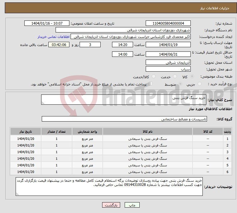Click the تاریخ نیاز column header
This screenshot has width=237, height=213.
[26, 131]
